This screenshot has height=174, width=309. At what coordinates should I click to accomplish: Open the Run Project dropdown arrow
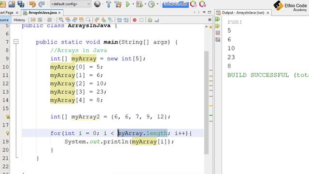point(133,4)
